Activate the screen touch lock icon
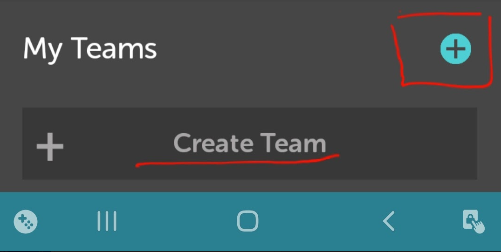 point(474,222)
